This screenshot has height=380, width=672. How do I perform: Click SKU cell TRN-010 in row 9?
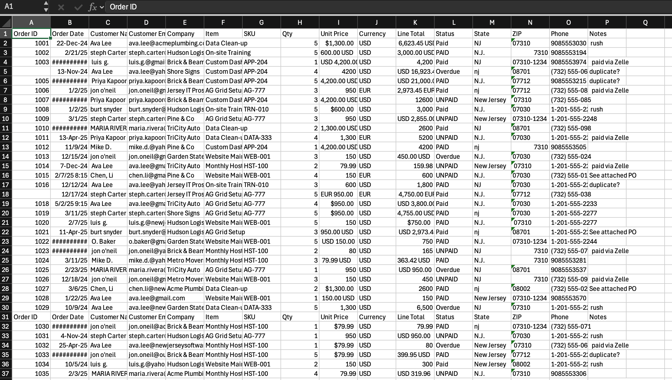click(262, 109)
